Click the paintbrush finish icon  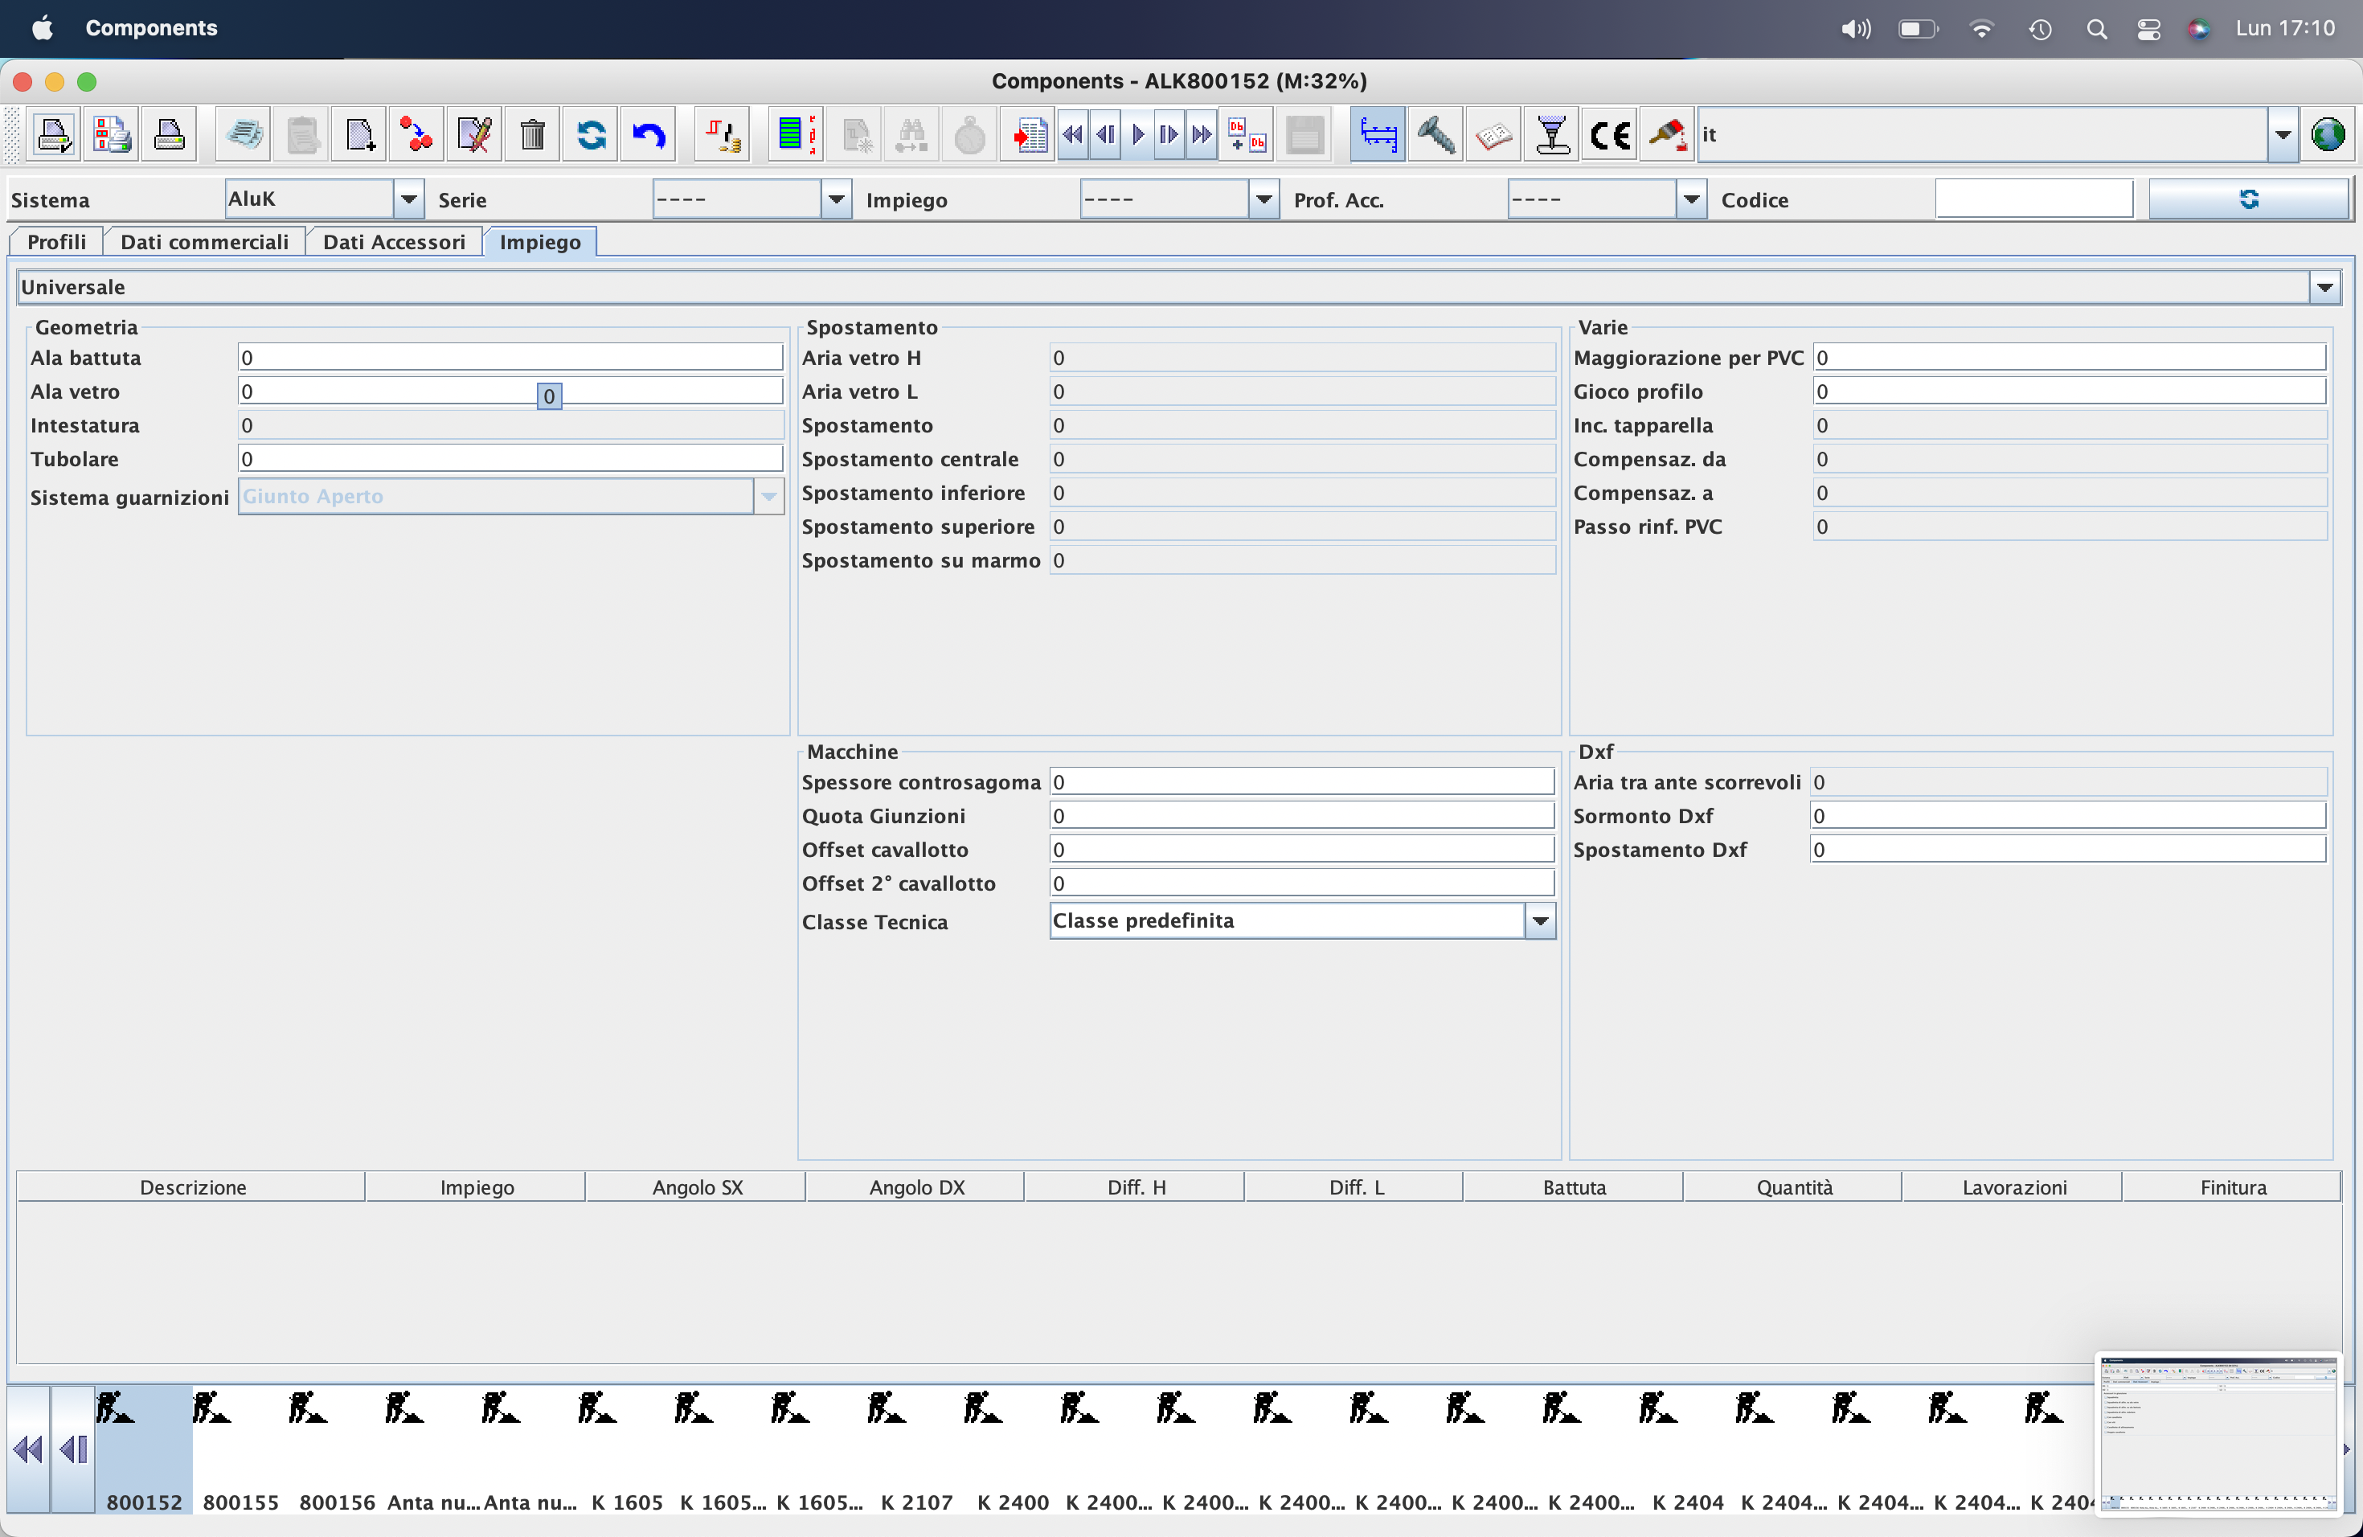pyautogui.click(x=1667, y=135)
